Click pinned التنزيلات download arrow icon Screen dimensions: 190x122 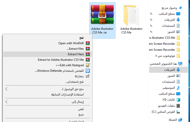coord(178,20)
